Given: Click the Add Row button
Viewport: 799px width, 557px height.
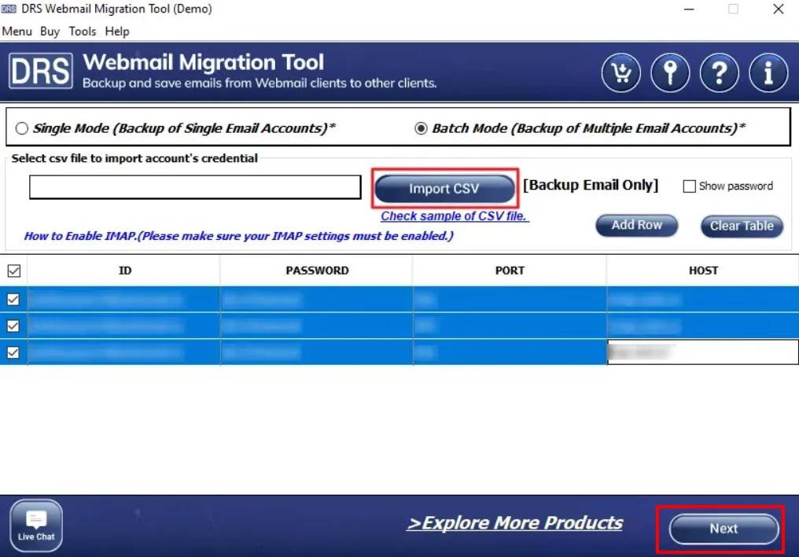Looking at the screenshot, I should click(637, 225).
